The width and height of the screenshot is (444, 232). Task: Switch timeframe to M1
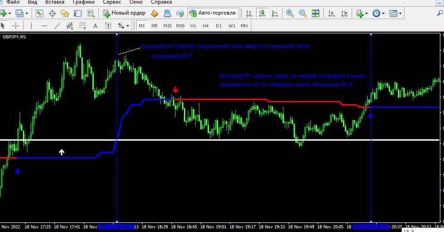[142, 26]
